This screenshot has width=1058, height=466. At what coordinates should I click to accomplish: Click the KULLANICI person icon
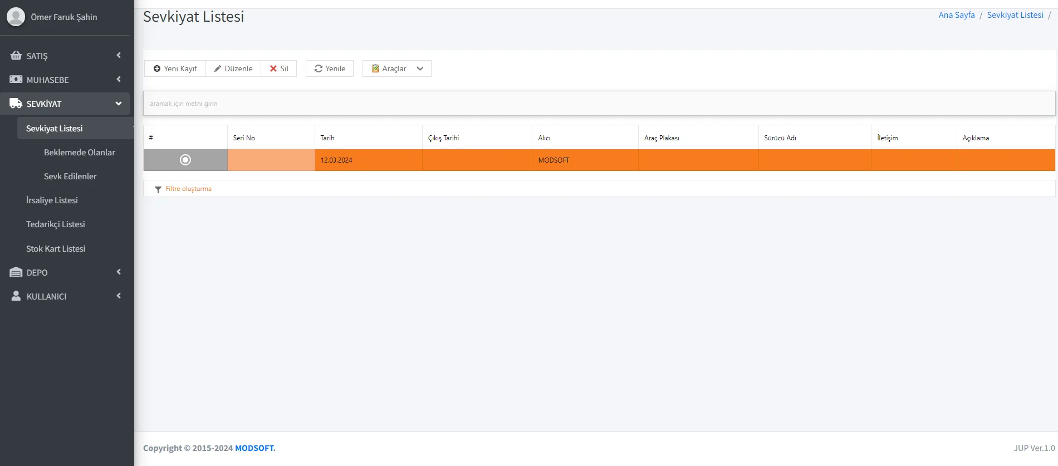tap(16, 296)
